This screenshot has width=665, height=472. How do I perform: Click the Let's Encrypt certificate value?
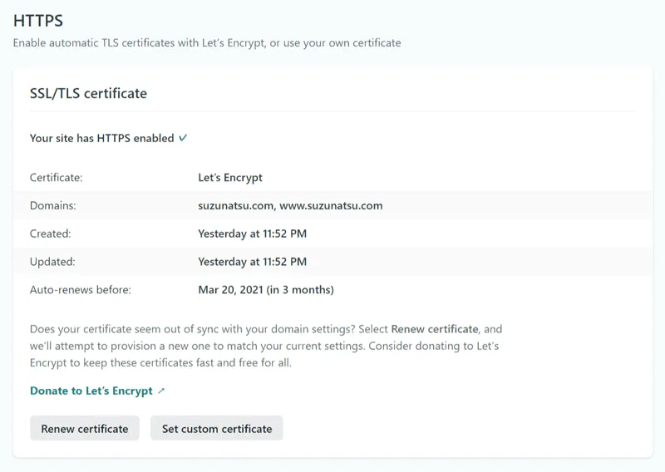pyautogui.click(x=230, y=178)
